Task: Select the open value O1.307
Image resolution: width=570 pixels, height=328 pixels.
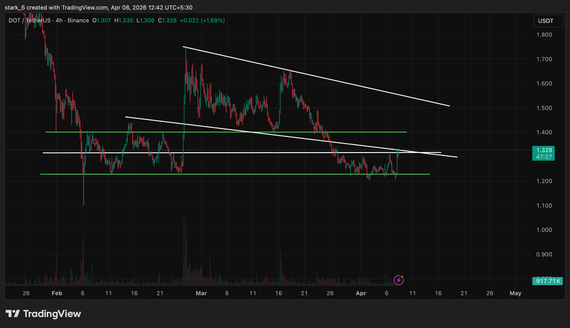Action: [x=103, y=20]
